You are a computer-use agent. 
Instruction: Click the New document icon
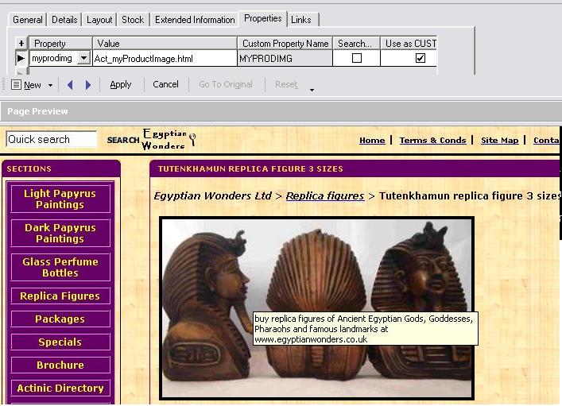[x=16, y=85]
